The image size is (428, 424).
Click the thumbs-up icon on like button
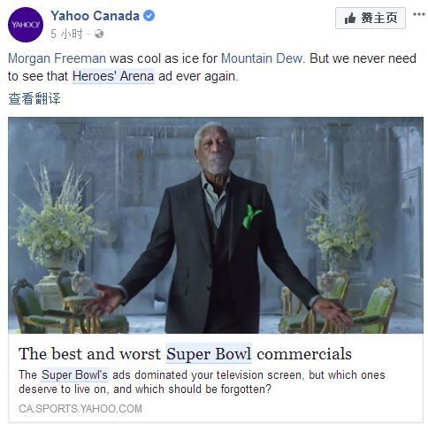pyautogui.click(x=350, y=19)
